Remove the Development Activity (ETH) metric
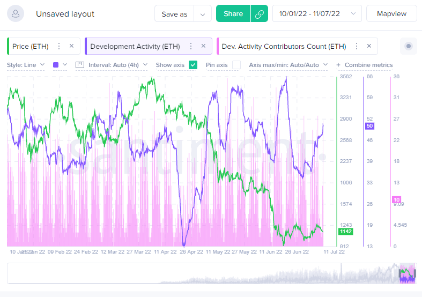This screenshot has width=422, height=297. (x=203, y=46)
